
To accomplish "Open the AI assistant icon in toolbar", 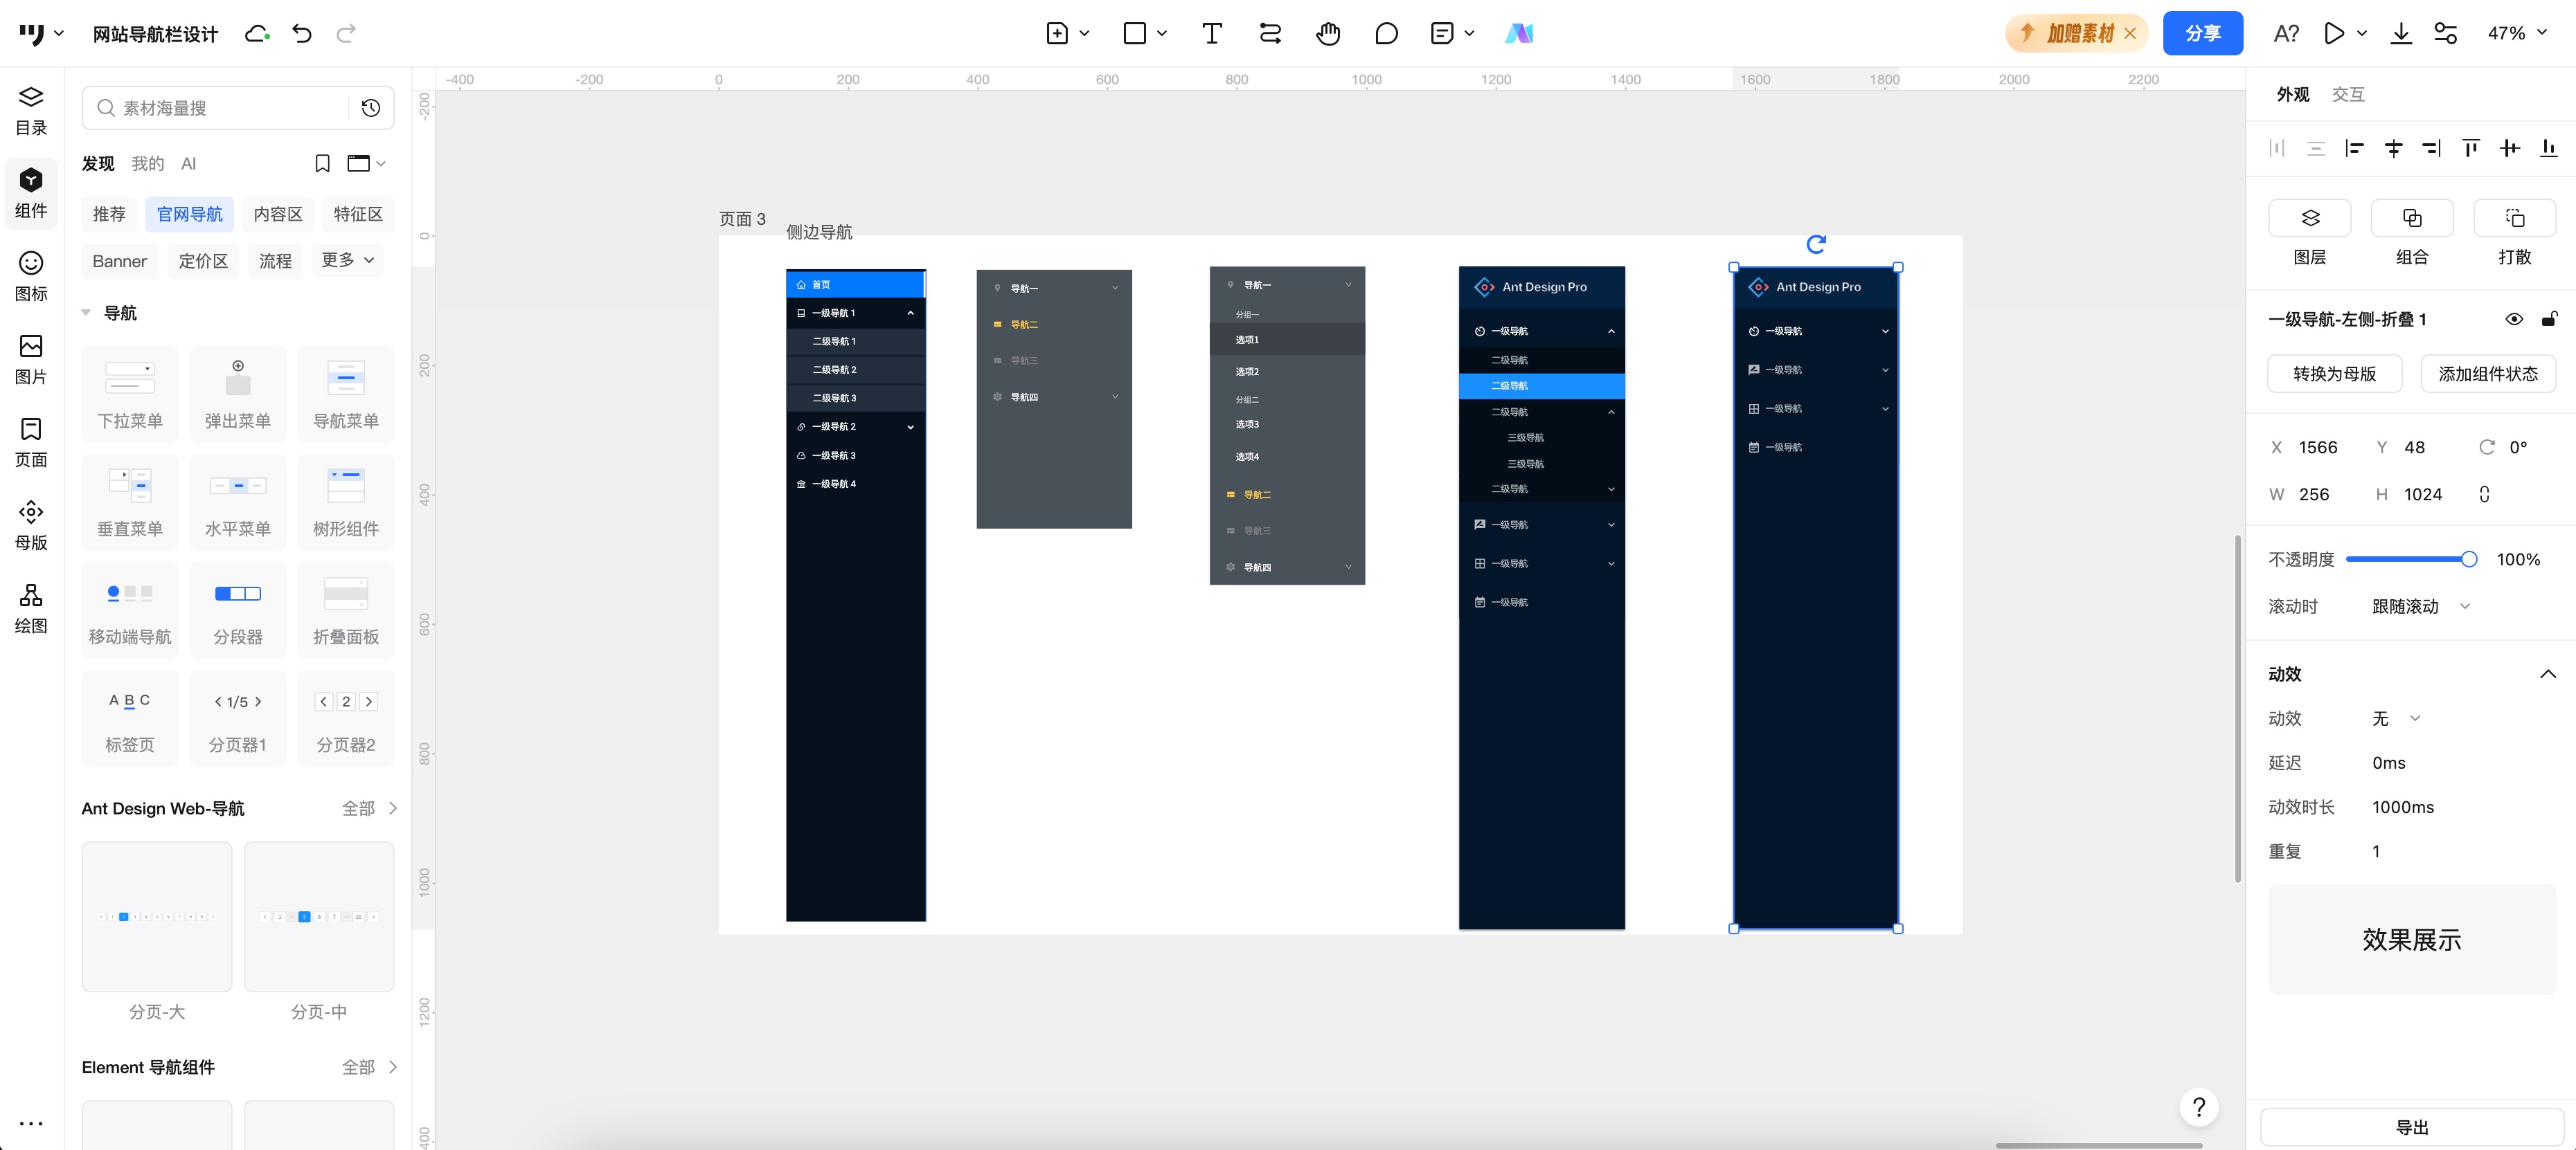I will click(1519, 33).
